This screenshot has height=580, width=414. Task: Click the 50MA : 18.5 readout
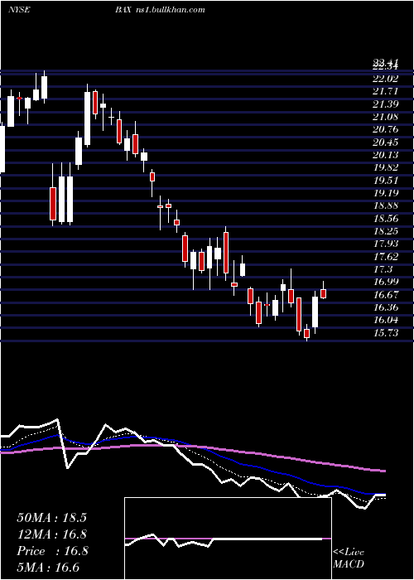click(51, 518)
